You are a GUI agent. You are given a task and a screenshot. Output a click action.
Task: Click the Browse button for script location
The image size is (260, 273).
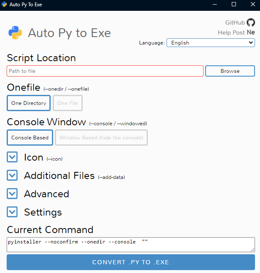230,71
